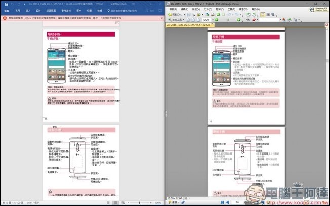Click the 開啟 open-file button in PDF viewer
The image size is (330, 206).
(x=175, y=15)
